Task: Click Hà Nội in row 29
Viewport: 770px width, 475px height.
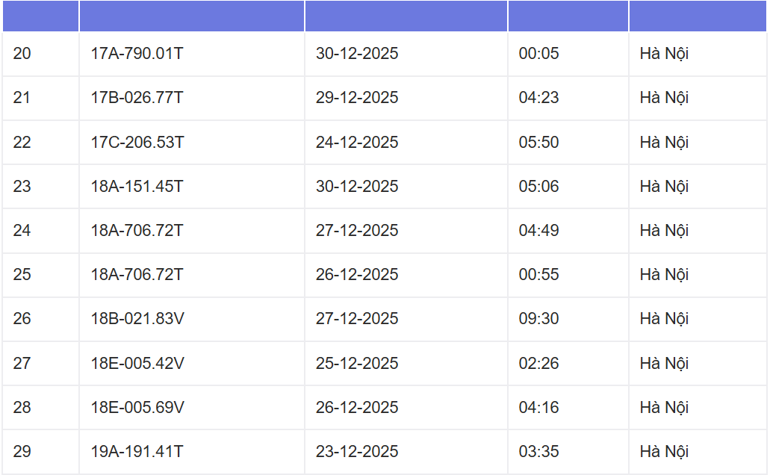Action: [664, 451]
